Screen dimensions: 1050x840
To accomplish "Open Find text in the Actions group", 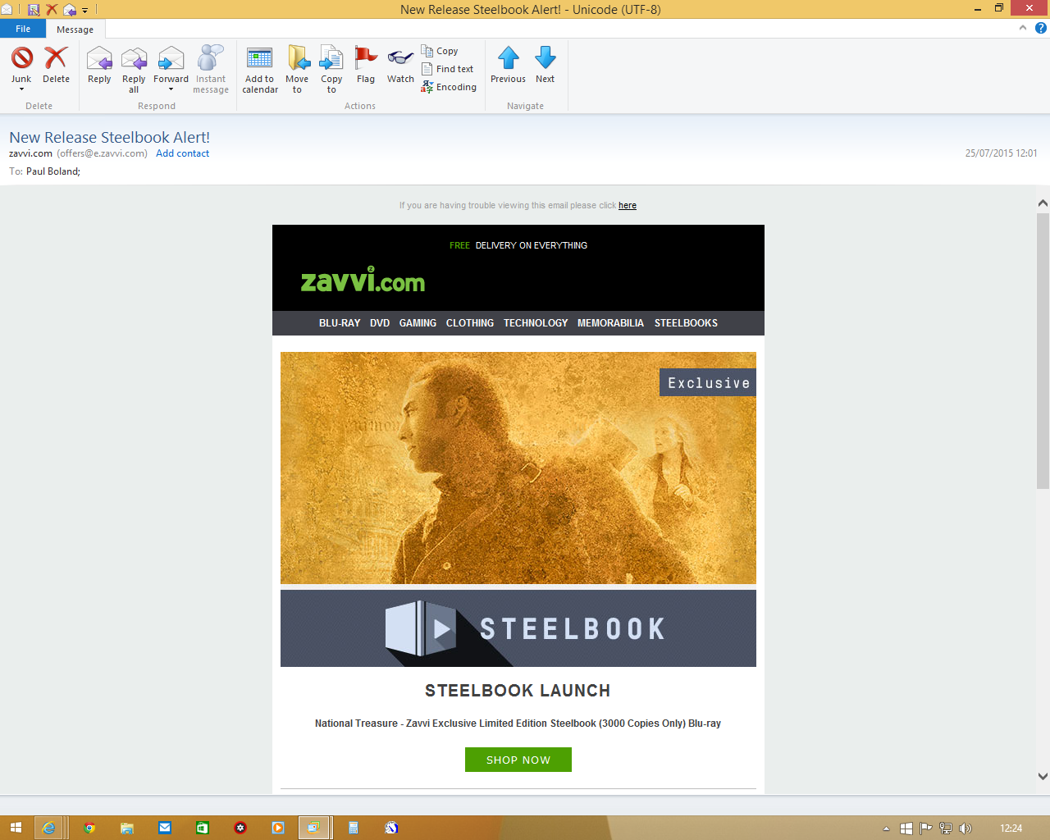I will point(447,69).
